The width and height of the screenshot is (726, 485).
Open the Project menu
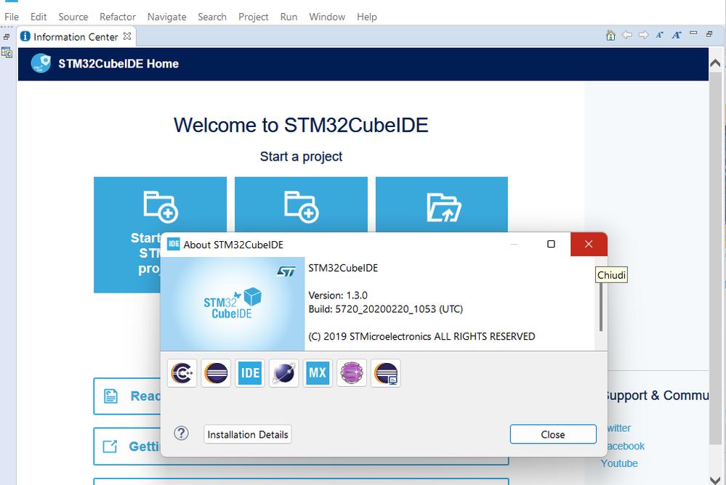pyautogui.click(x=254, y=17)
